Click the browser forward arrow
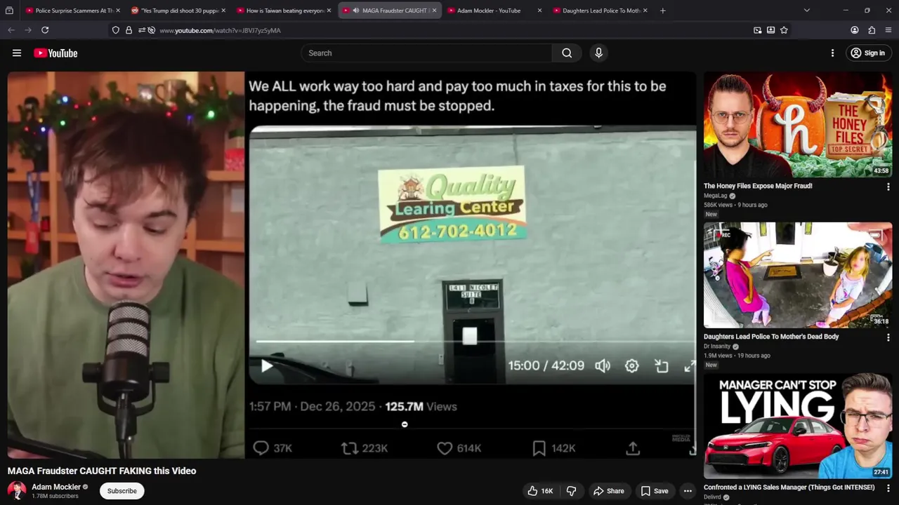 pos(28,30)
